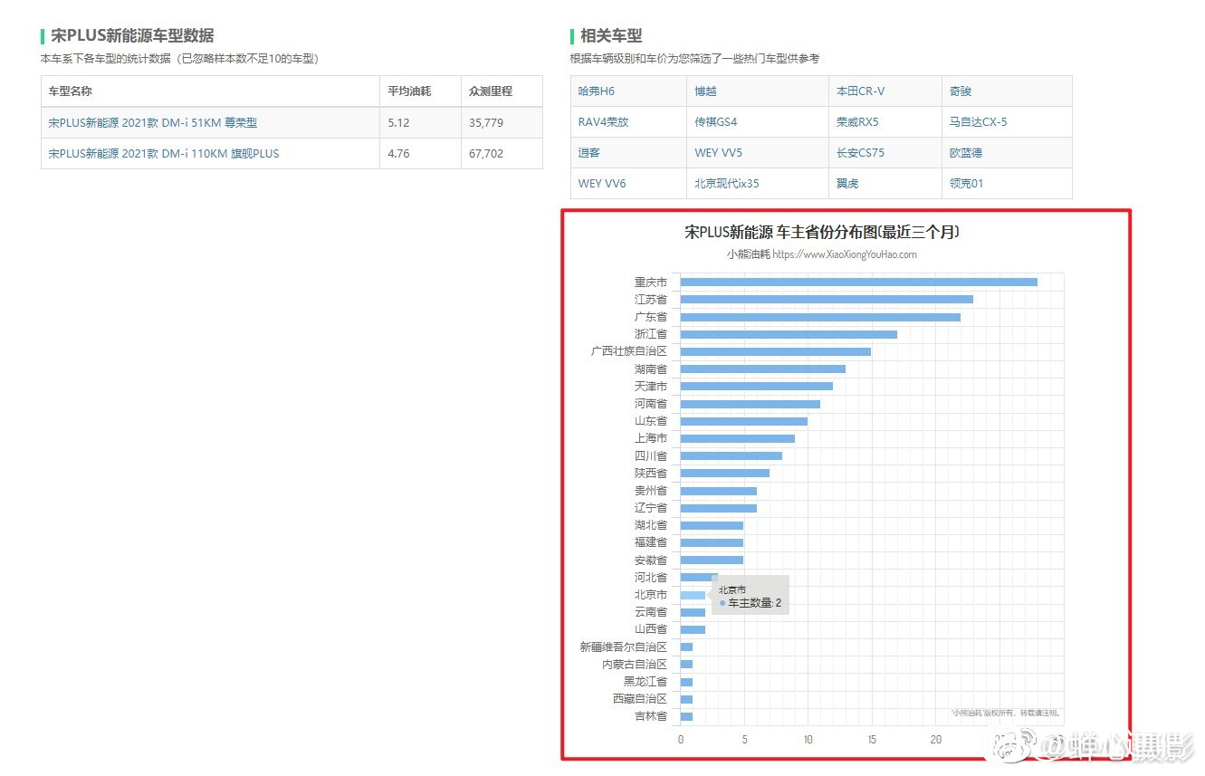The image size is (1205, 776).
Task: Click the 河北省 axis label
Action: (x=650, y=578)
